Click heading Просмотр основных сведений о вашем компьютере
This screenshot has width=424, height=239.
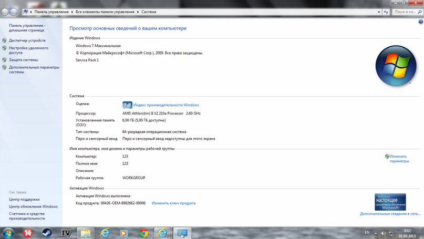click(x=128, y=28)
